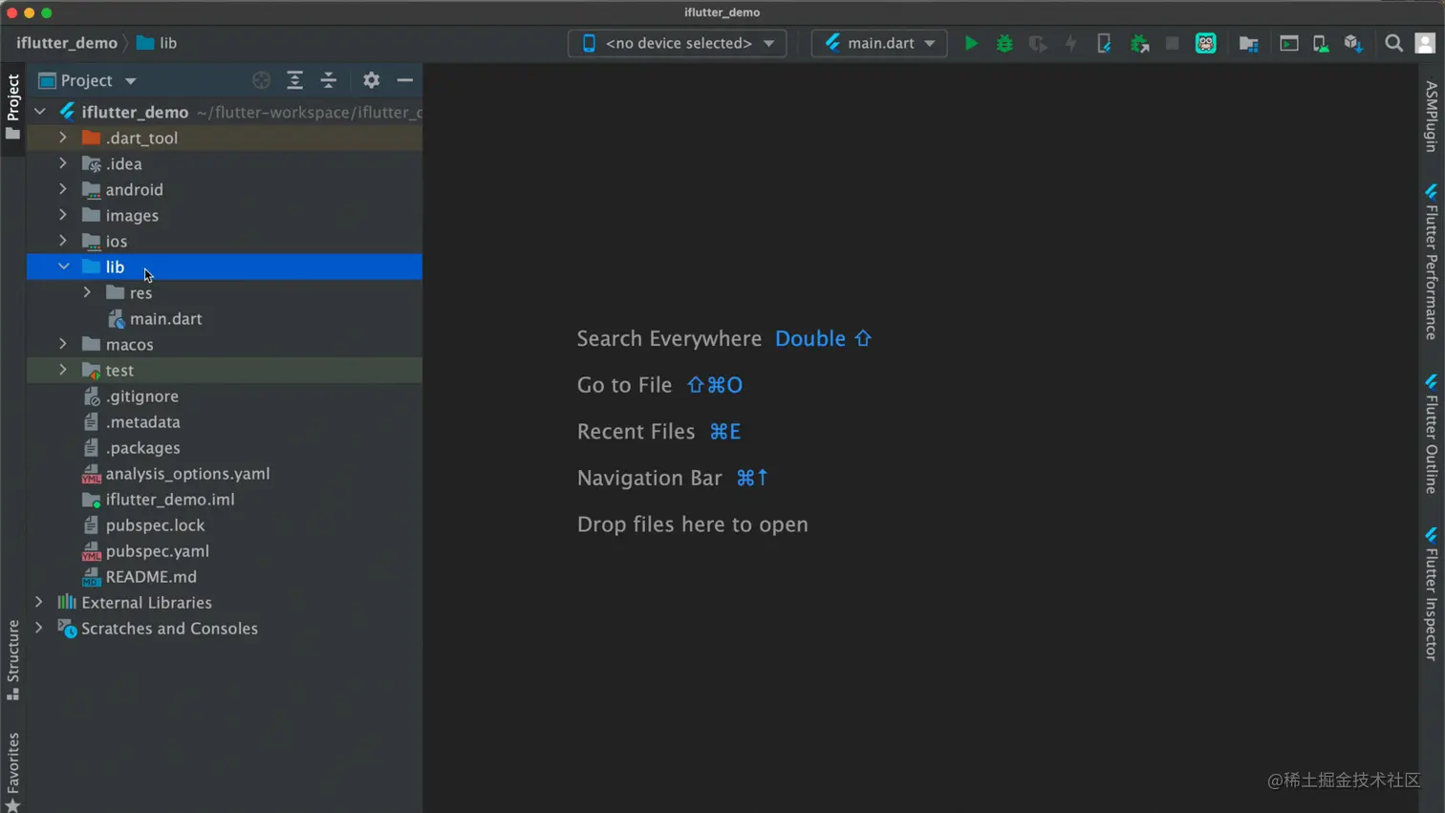The image size is (1445, 813).
Task: Open the Project Structure icon
Action: pyautogui.click(x=1248, y=43)
